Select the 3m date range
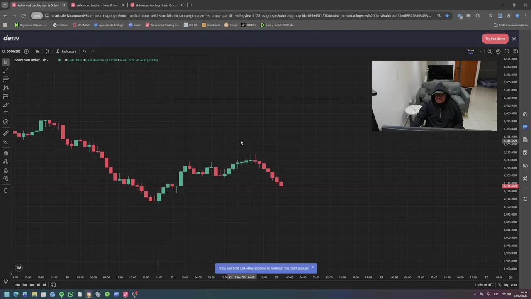 [x=24, y=285]
